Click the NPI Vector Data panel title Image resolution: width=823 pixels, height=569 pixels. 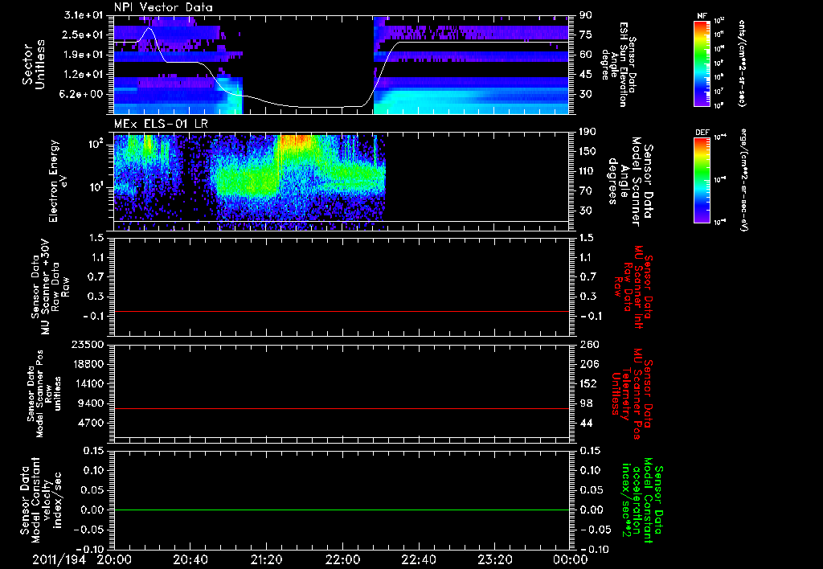coord(163,7)
